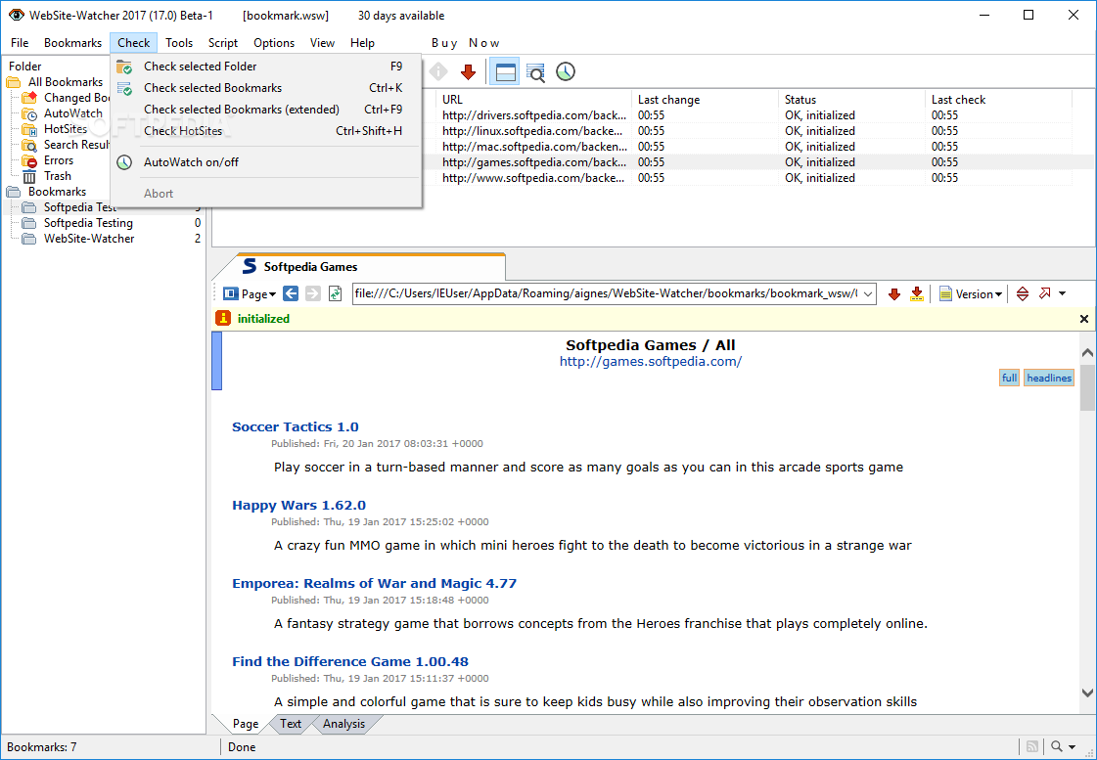
Task: Open Find the Difference Game 1.00.48 link
Action: [350, 661]
